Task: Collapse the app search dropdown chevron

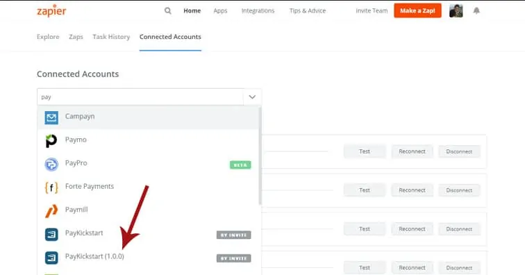Action: [x=252, y=97]
